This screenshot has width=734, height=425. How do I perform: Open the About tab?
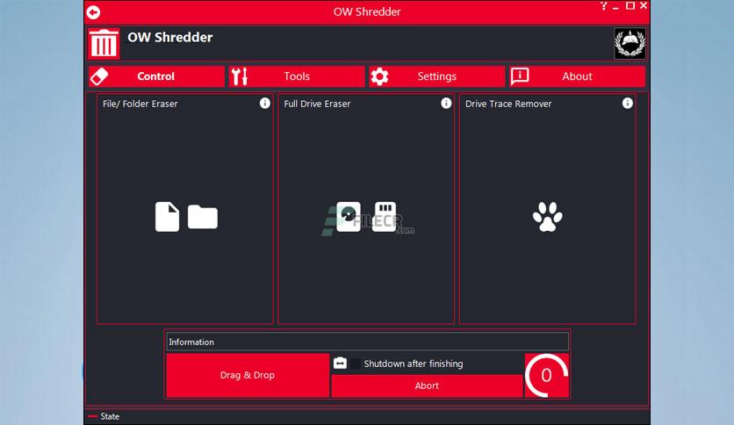coord(577,76)
